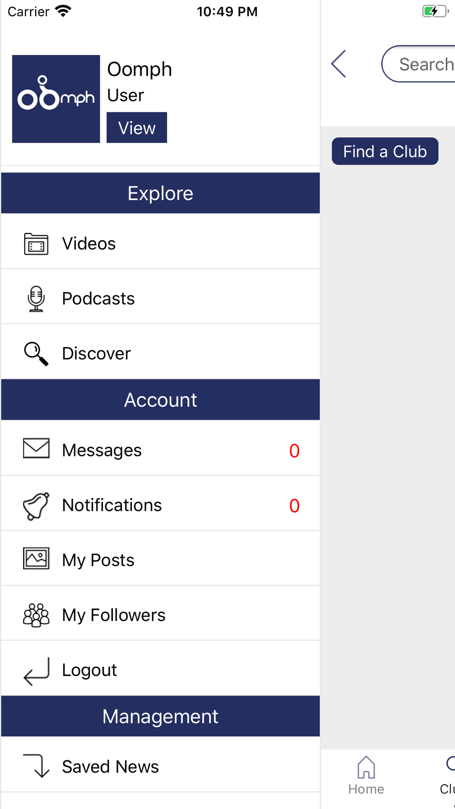
Task: Tap the Oomph logo thumbnail
Action: click(56, 99)
